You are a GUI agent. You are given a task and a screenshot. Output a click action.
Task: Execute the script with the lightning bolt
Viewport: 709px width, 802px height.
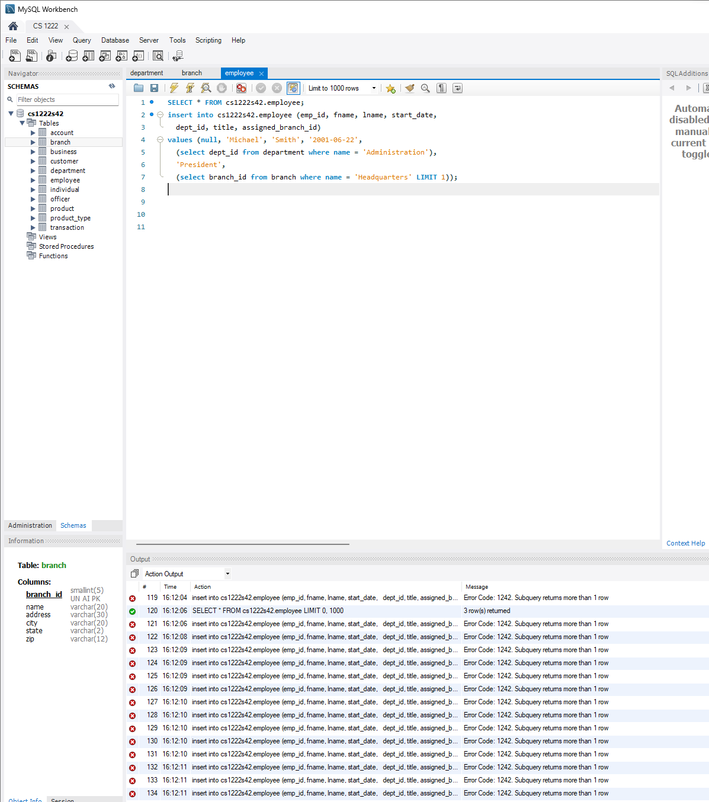coord(174,88)
